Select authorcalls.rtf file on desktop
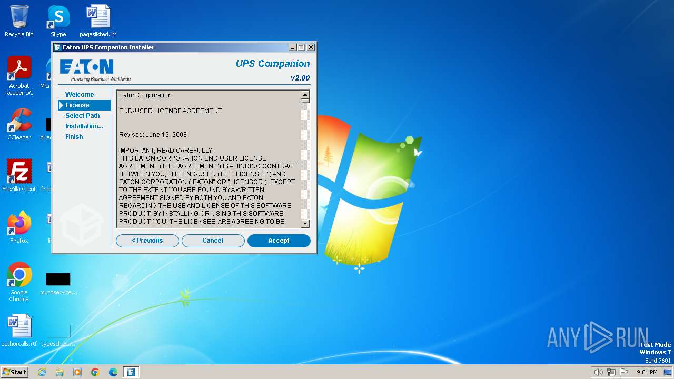 pos(19,331)
